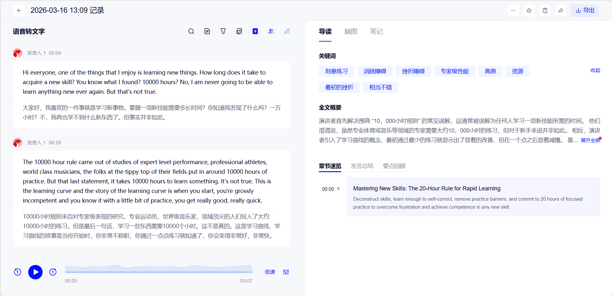This screenshot has height=296, width=612.
Task: Click the star icon to favorite recording
Action: point(529,11)
